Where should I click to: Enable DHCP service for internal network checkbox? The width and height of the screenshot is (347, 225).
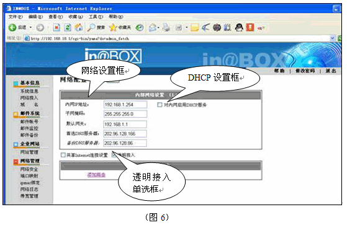pyautogui.click(x=160, y=105)
